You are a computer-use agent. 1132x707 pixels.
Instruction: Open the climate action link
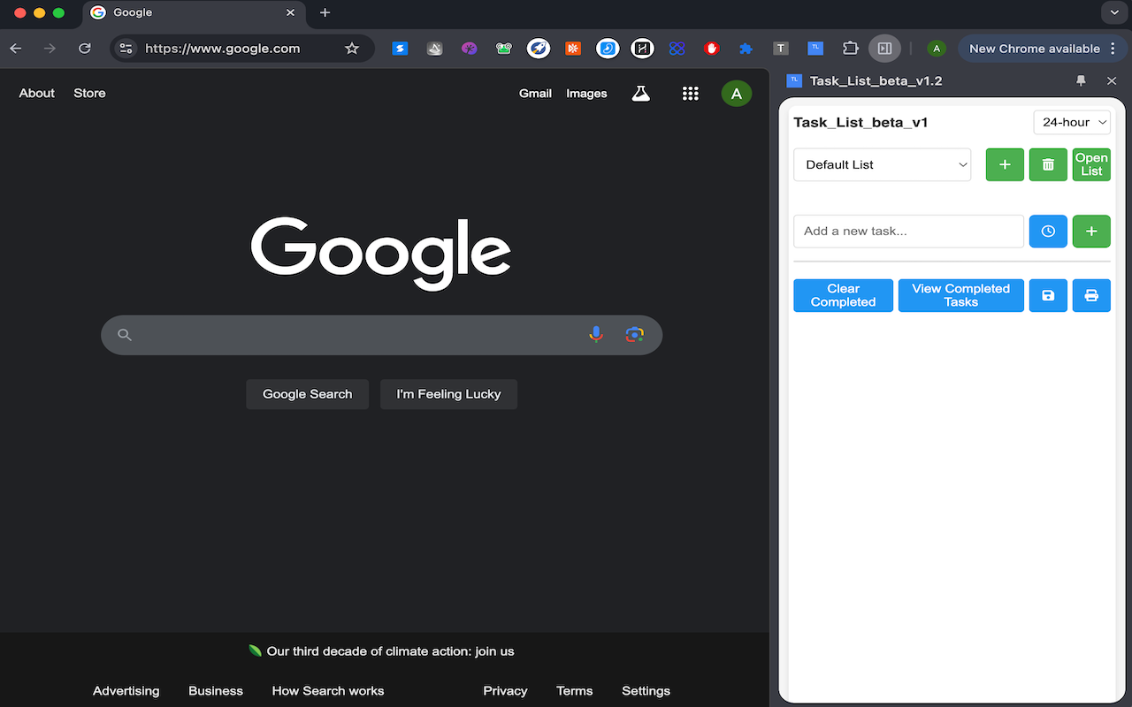coord(390,651)
